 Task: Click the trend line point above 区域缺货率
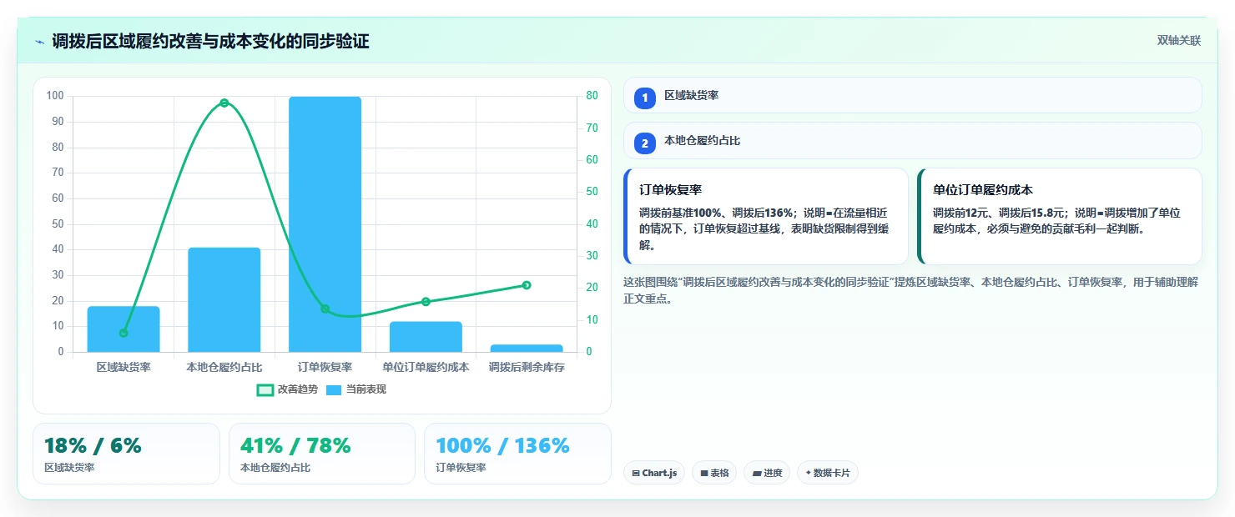click(x=123, y=333)
